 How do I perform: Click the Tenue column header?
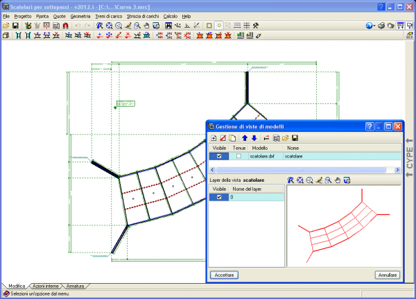point(239,148)
